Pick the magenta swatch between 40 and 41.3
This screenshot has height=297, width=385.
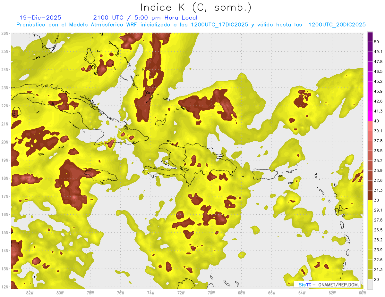click(370, 116)
